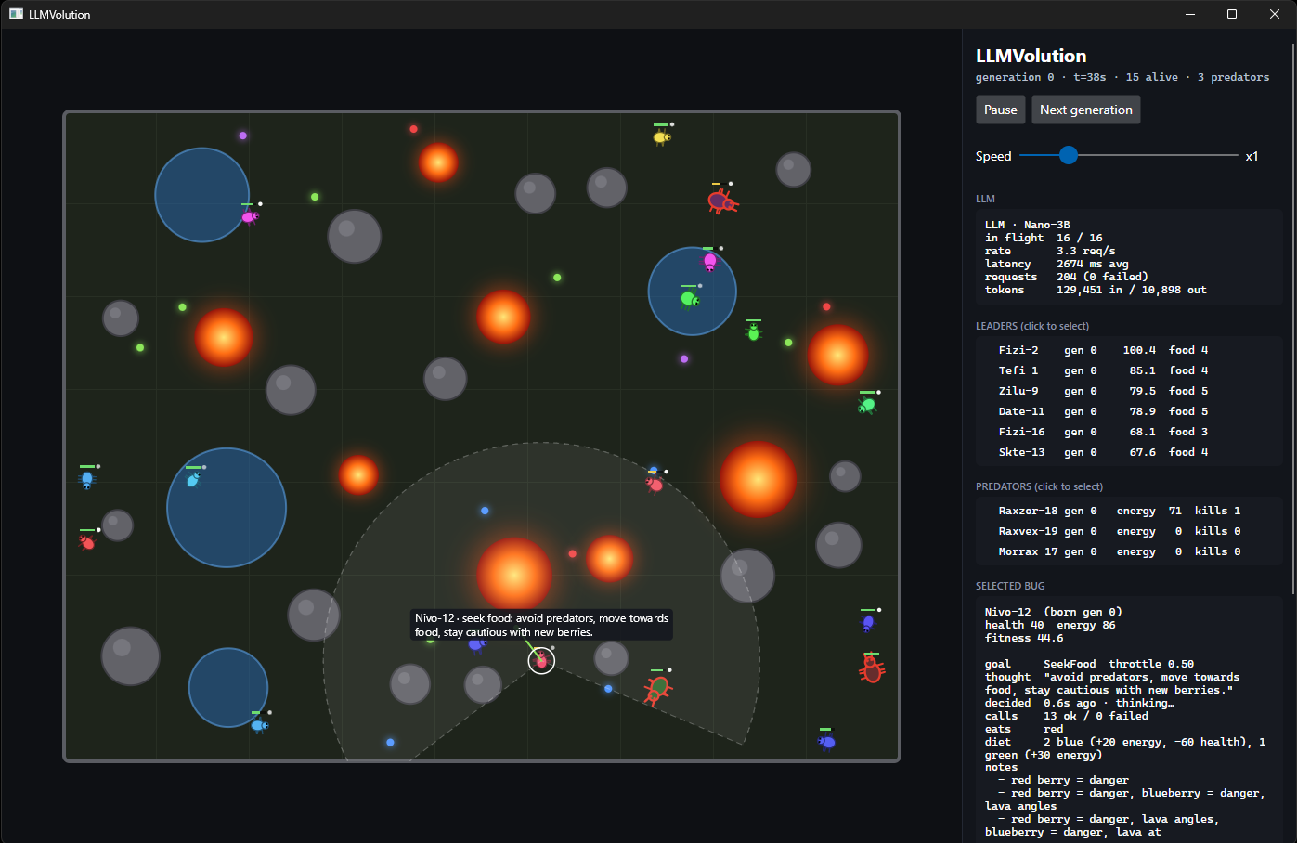Click the blue bug below the bottom-left pond
The height and width of the screenshot is (843, 1297).
(x=259, y=725)
